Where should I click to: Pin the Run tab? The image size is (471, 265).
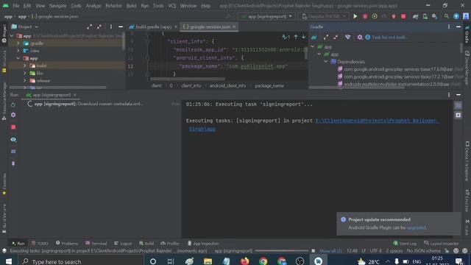tap(13, 163)
